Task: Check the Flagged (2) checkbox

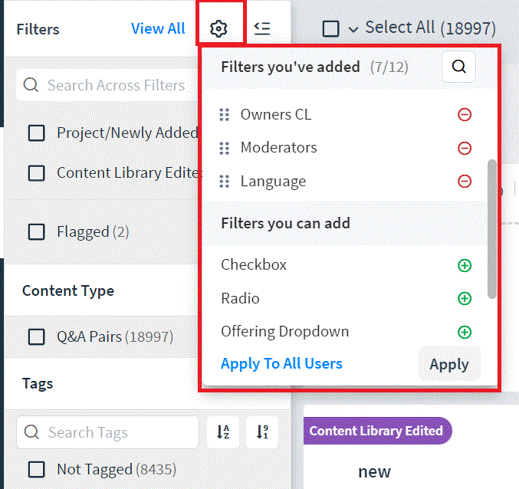Action: pyautogui.click(x=36, y=231)
